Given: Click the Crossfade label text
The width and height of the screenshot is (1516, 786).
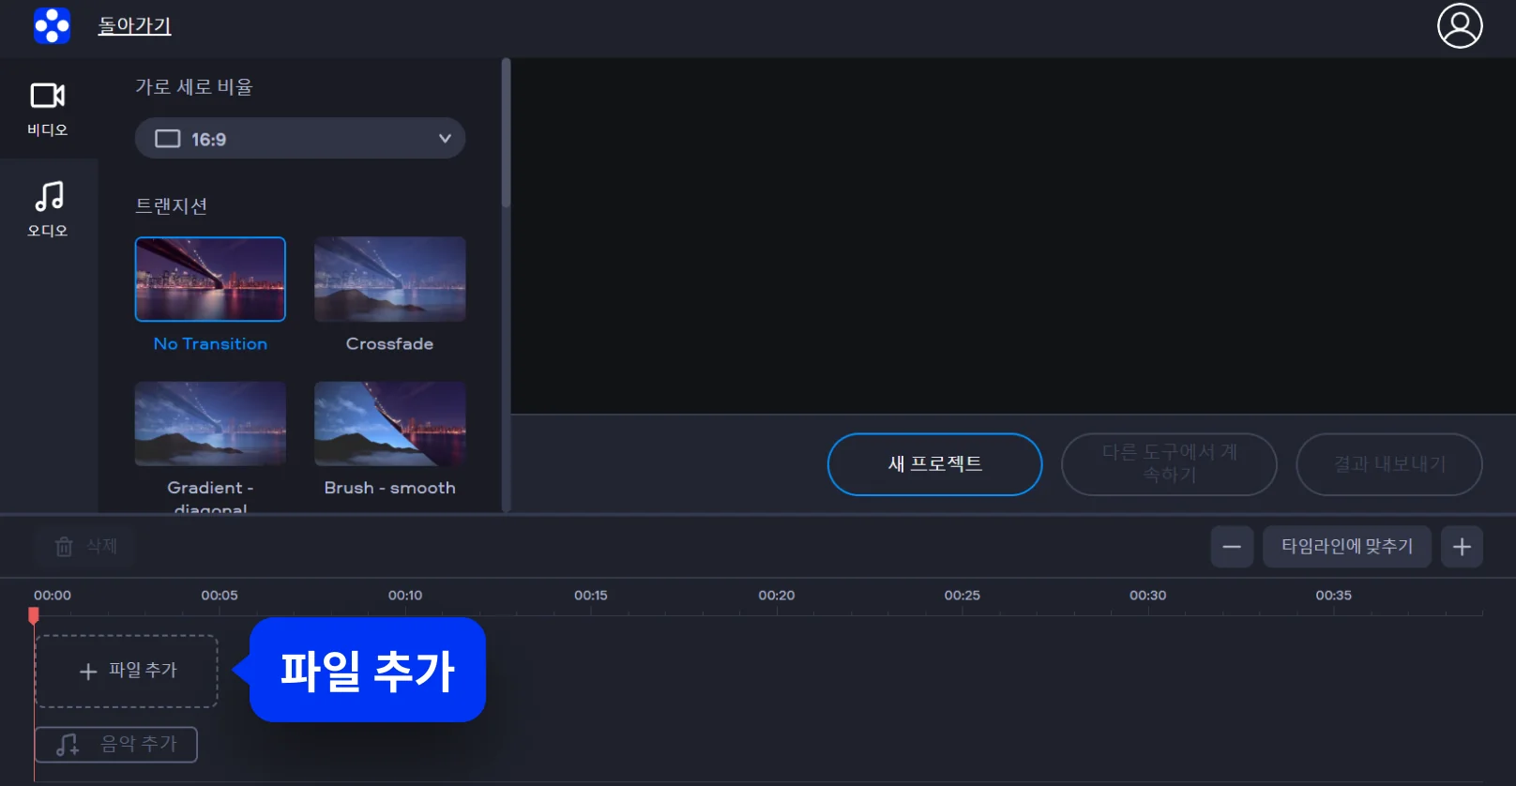Looking at the screenshot, I should tap(390, 344).
